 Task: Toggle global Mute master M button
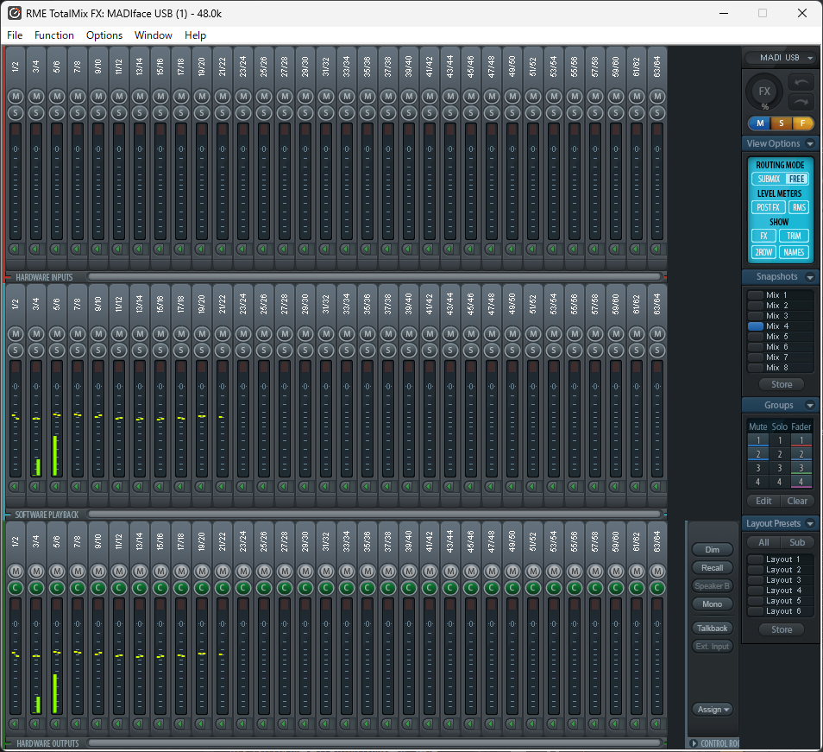click(759, 123)
